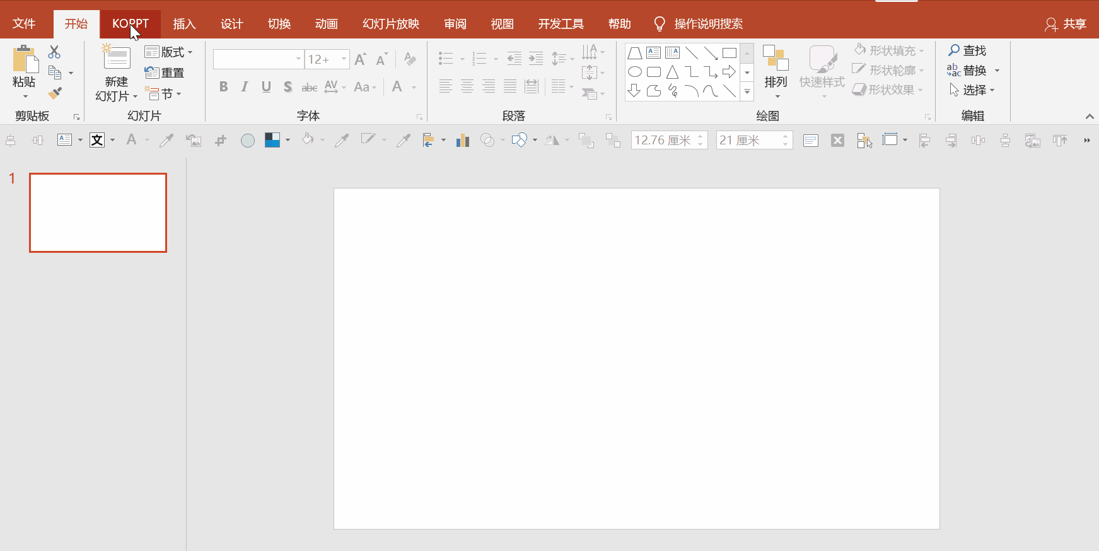Insert right arrow shape from gallery
Screen dimensions: 1099x551
coord(730,72)
